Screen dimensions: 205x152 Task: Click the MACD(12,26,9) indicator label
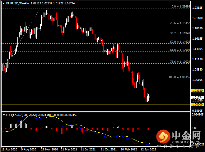point(13,115)
